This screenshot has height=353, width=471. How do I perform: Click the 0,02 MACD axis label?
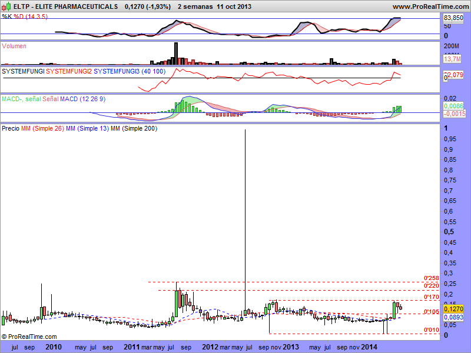[x=450, y=98]
